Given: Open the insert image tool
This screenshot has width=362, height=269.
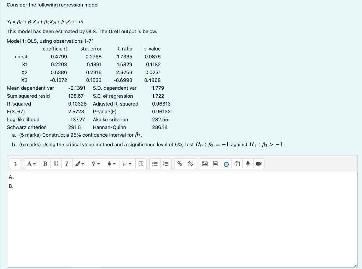Looking at the screenshot, I should [205, 163].
